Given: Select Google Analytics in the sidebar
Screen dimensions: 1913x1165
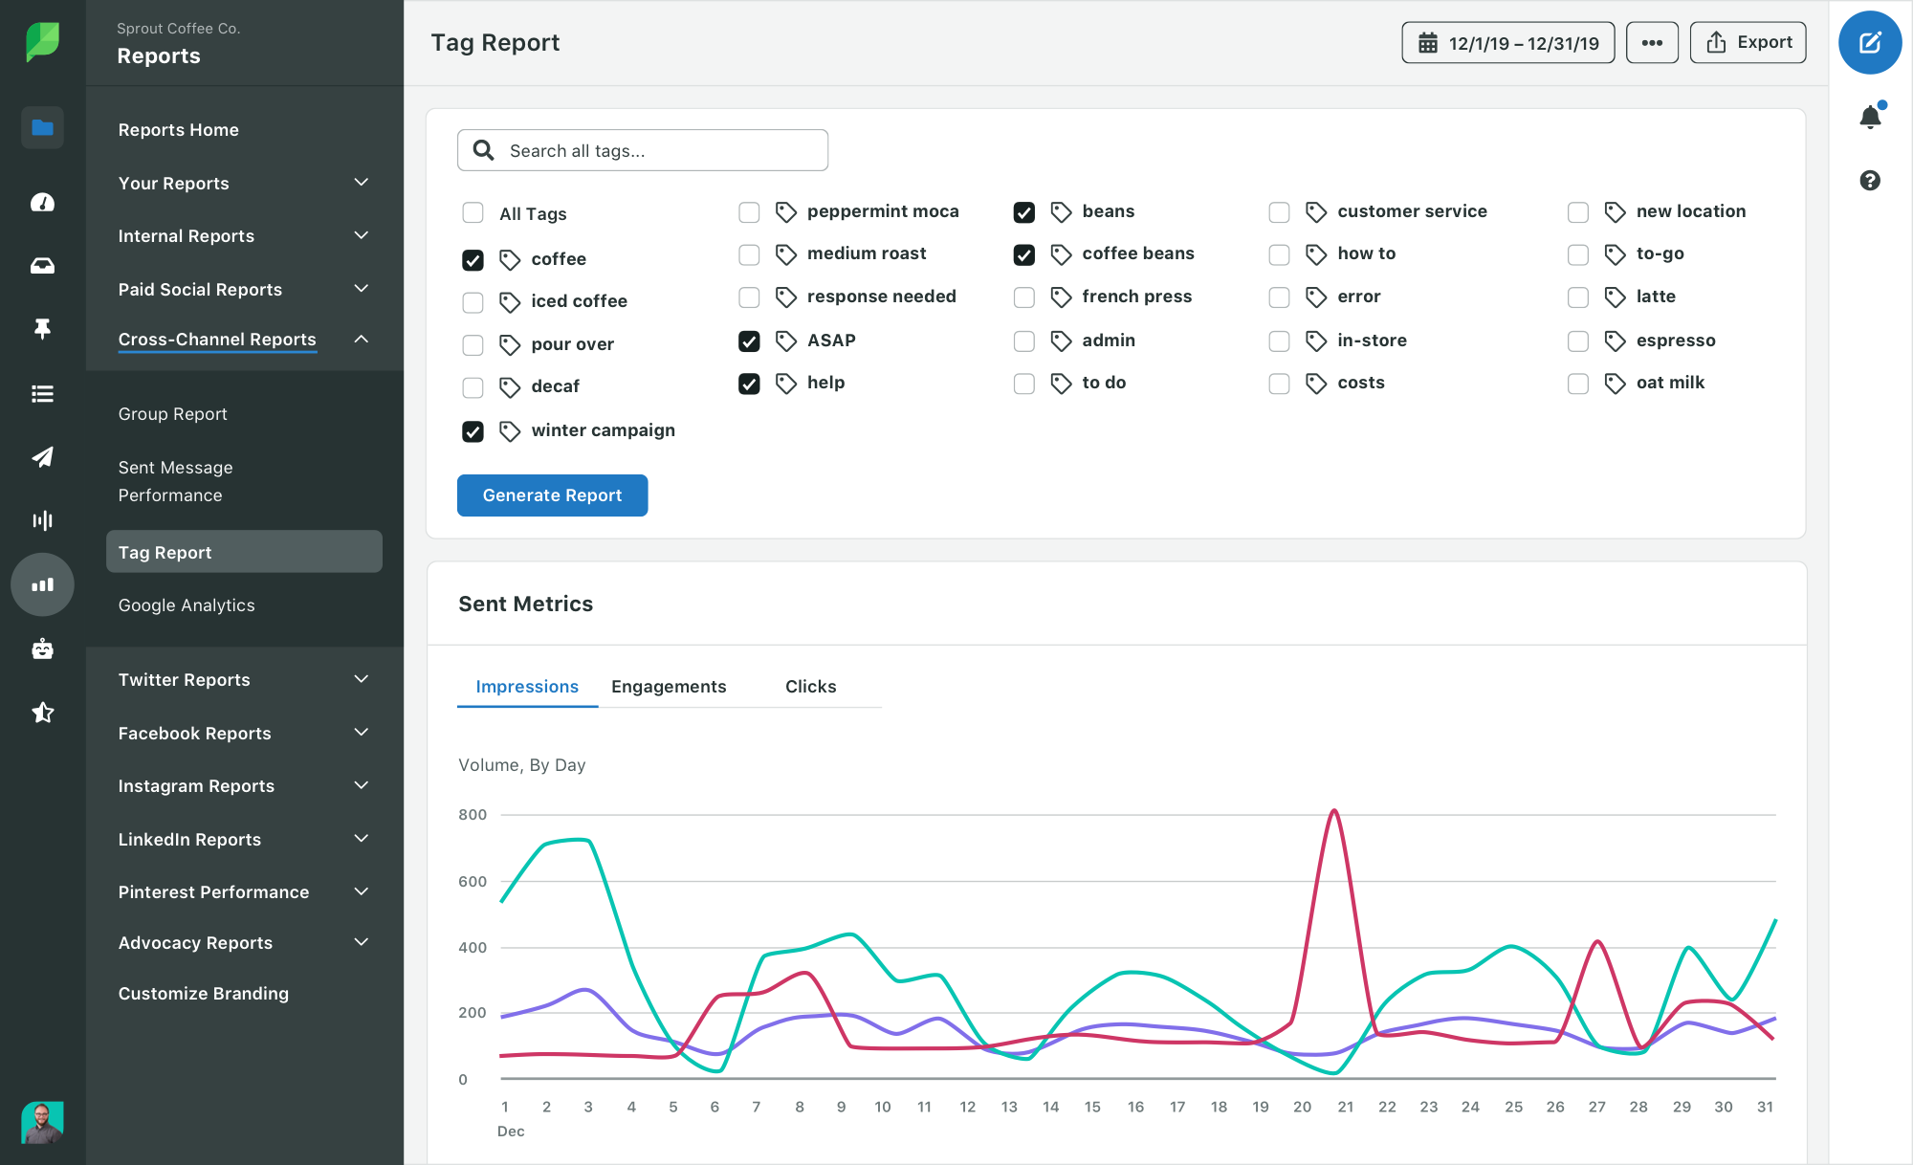Looking at the screenshot, I should pyautogui.click(x=187, y=605).
